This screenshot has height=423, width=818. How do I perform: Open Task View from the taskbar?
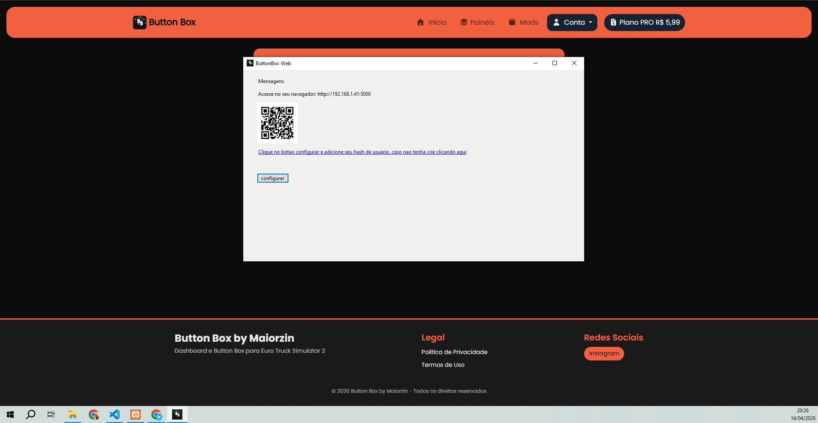[51, 414]
